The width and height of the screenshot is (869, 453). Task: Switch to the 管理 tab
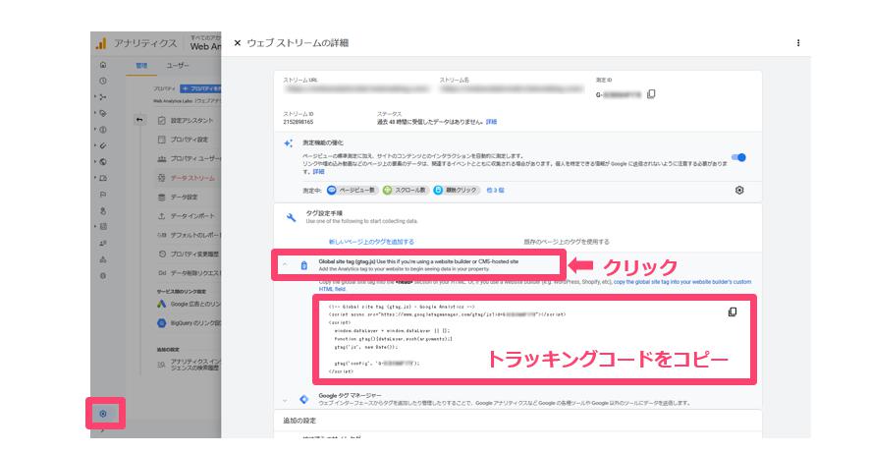(x=141, y=66)
